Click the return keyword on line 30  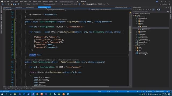(33, 55)
